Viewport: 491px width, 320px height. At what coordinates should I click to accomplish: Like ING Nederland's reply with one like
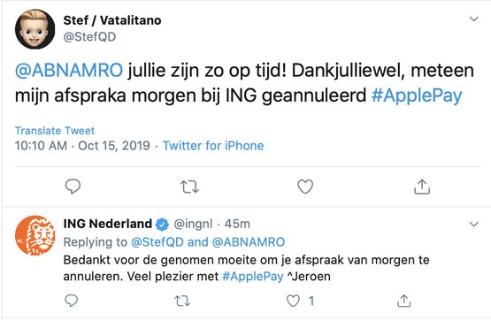(x=293, y=301)
